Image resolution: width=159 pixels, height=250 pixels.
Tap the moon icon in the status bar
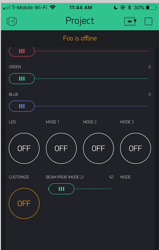(115, 7)
